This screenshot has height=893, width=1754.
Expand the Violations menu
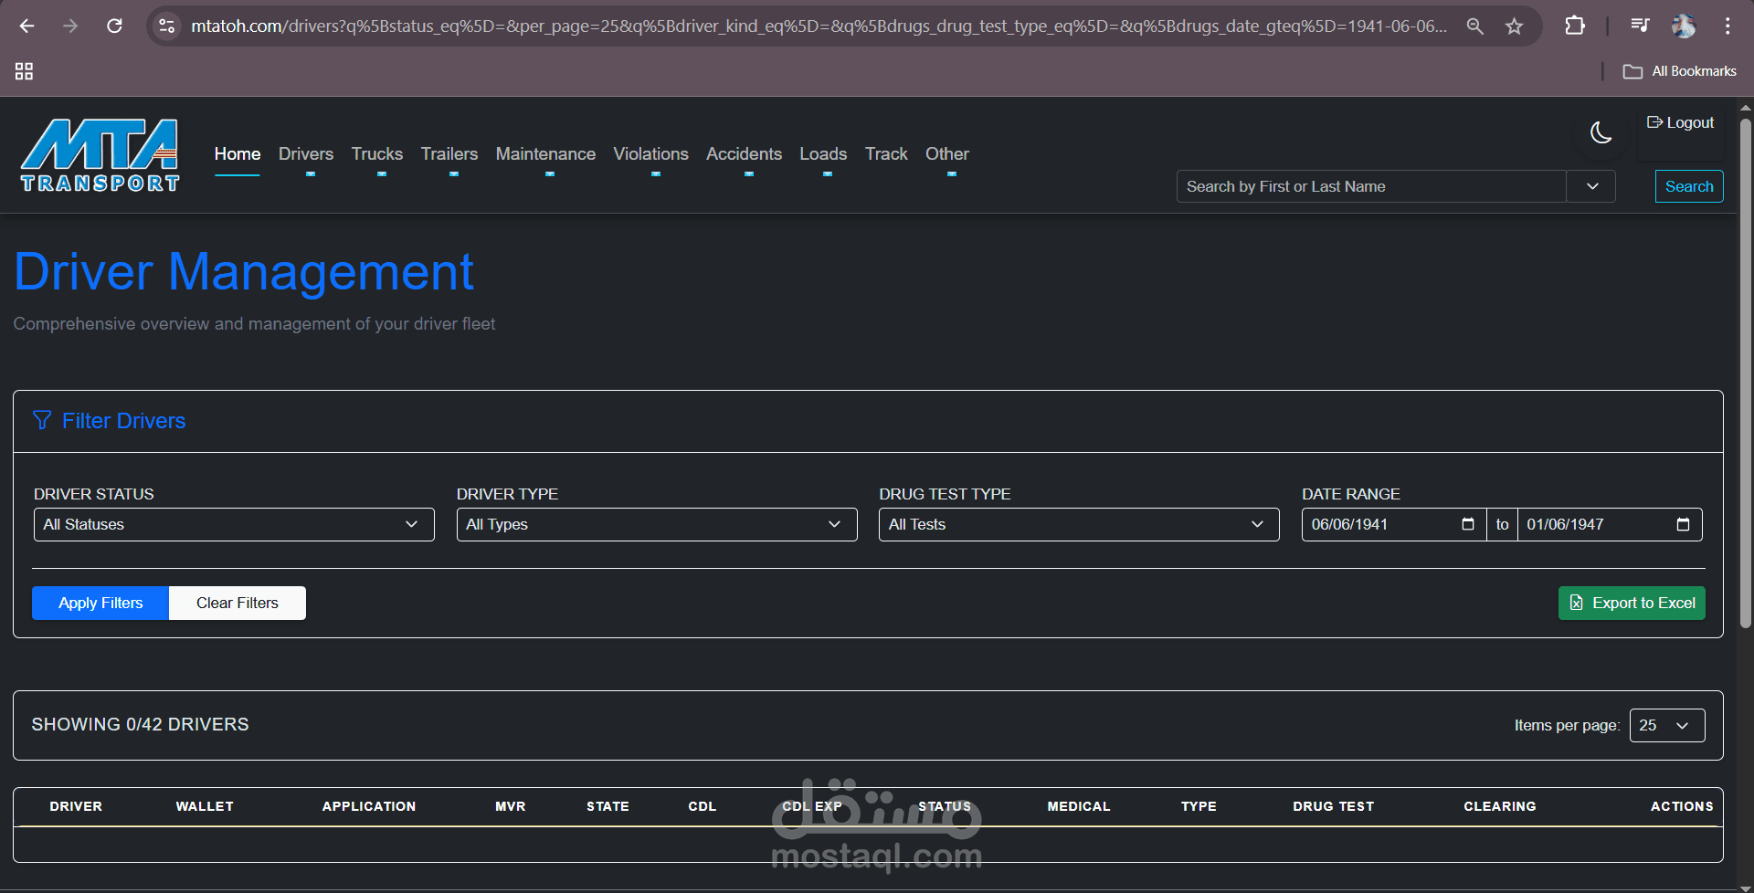651,154
